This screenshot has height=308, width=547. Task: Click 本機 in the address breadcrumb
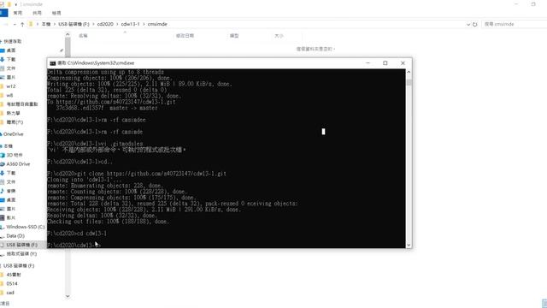(x=46, y=24)
